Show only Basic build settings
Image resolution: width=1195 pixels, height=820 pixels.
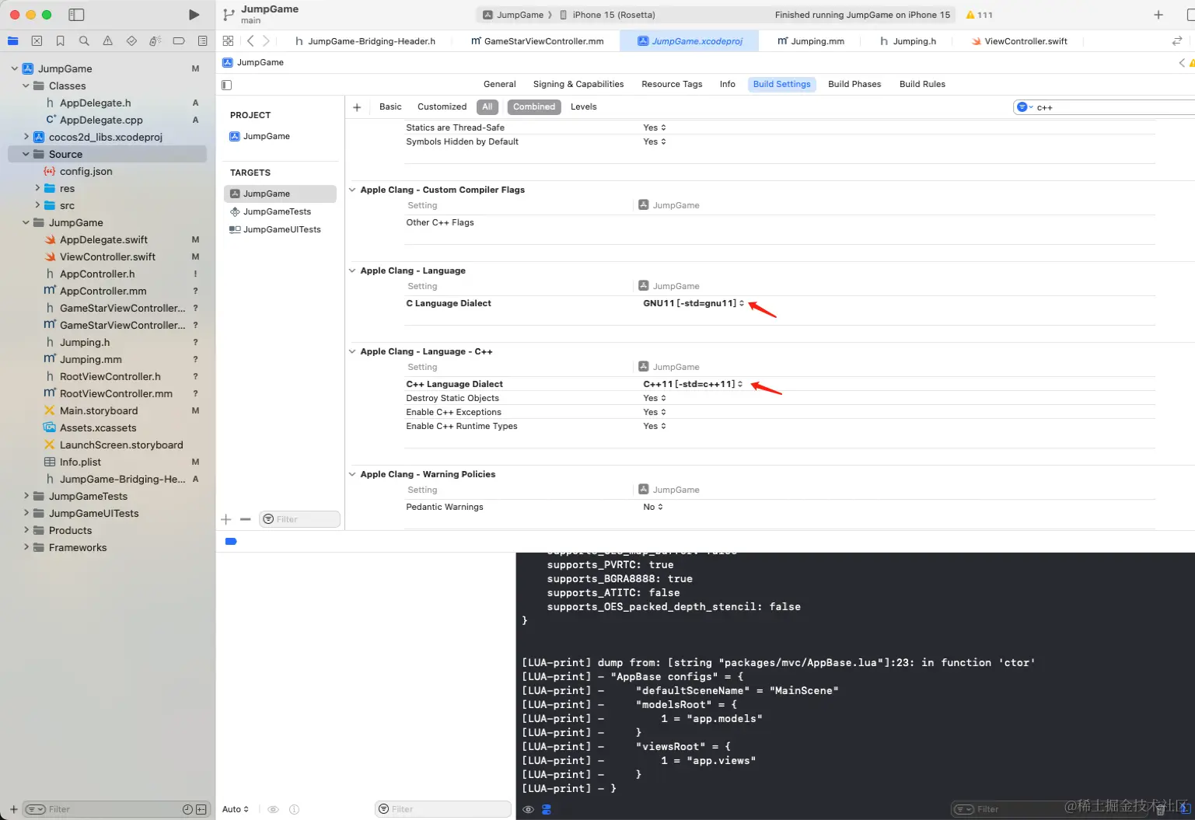(x=390, y=107)
